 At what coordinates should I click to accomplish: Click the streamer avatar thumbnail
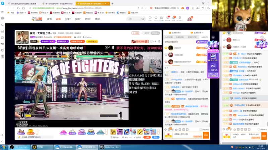(22, 37)
